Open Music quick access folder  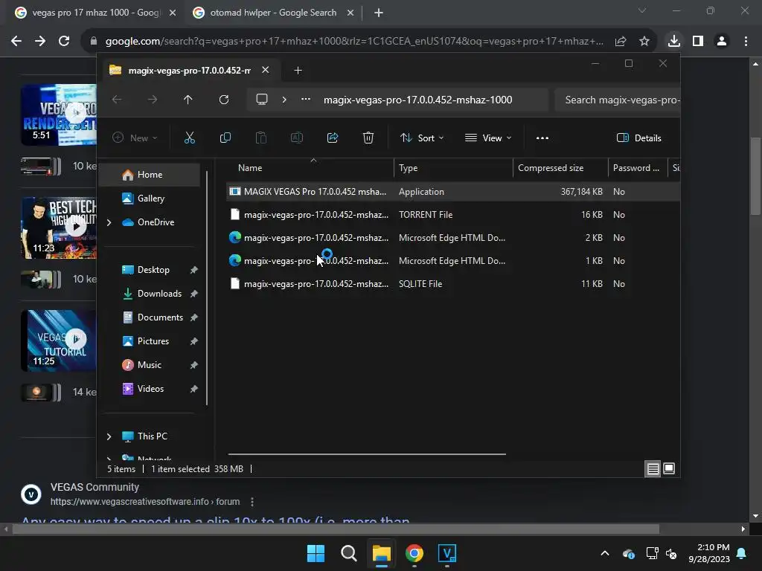point(149,365)
